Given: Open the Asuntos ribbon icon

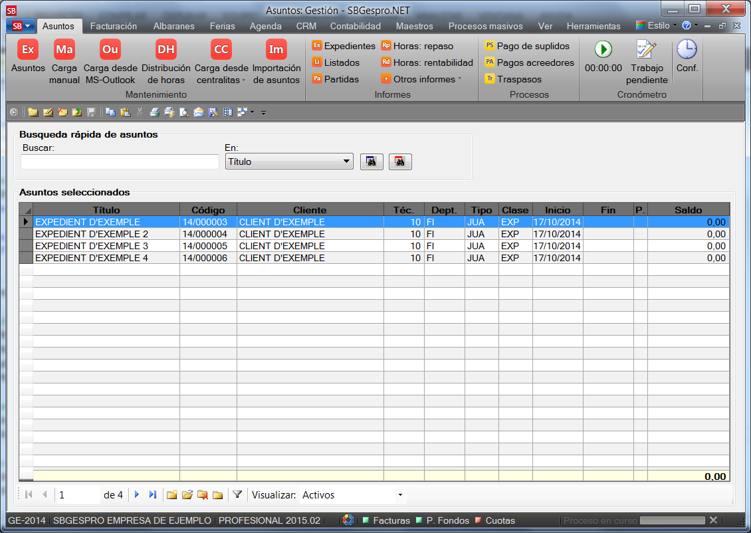Looking at the screenshot, I should click(28, 50).
